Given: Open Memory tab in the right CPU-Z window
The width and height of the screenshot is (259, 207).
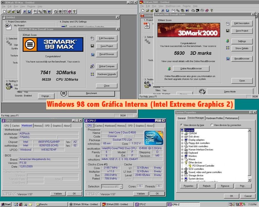Looking at the screenshot, I should click(121, 126).
